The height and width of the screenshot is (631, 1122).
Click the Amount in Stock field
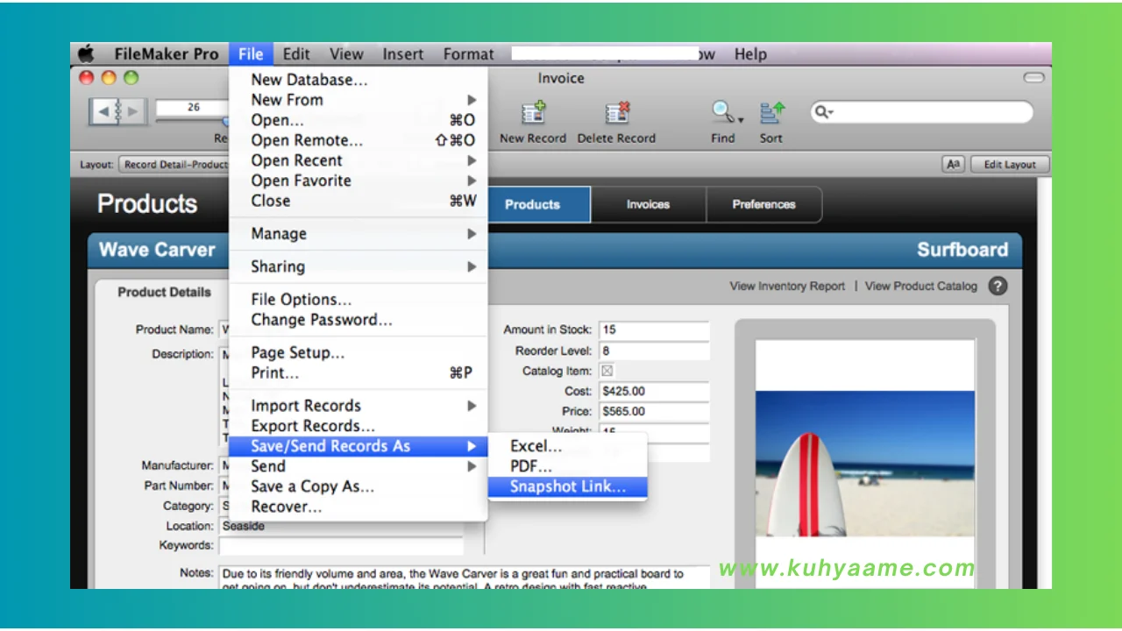coord(654,330)
